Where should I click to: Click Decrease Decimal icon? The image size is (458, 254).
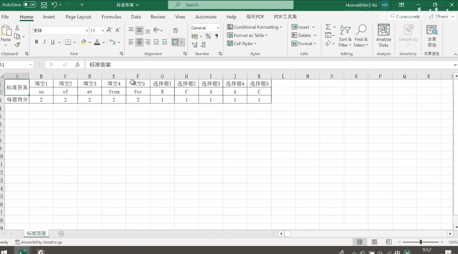203,45
